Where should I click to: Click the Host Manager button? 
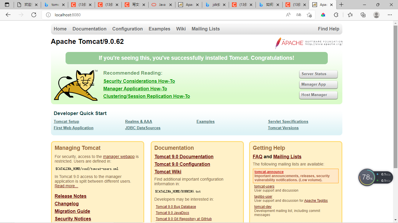click(318, 95)
